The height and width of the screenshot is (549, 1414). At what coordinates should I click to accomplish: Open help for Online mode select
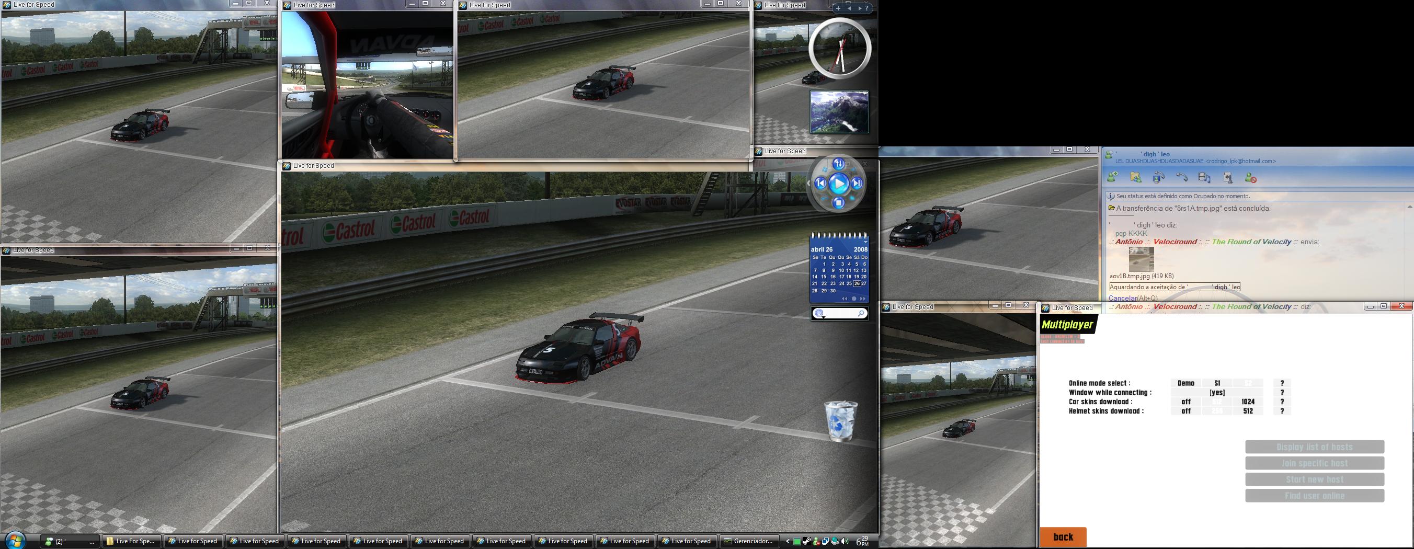pyautogui.click(x=1282, y=383)
